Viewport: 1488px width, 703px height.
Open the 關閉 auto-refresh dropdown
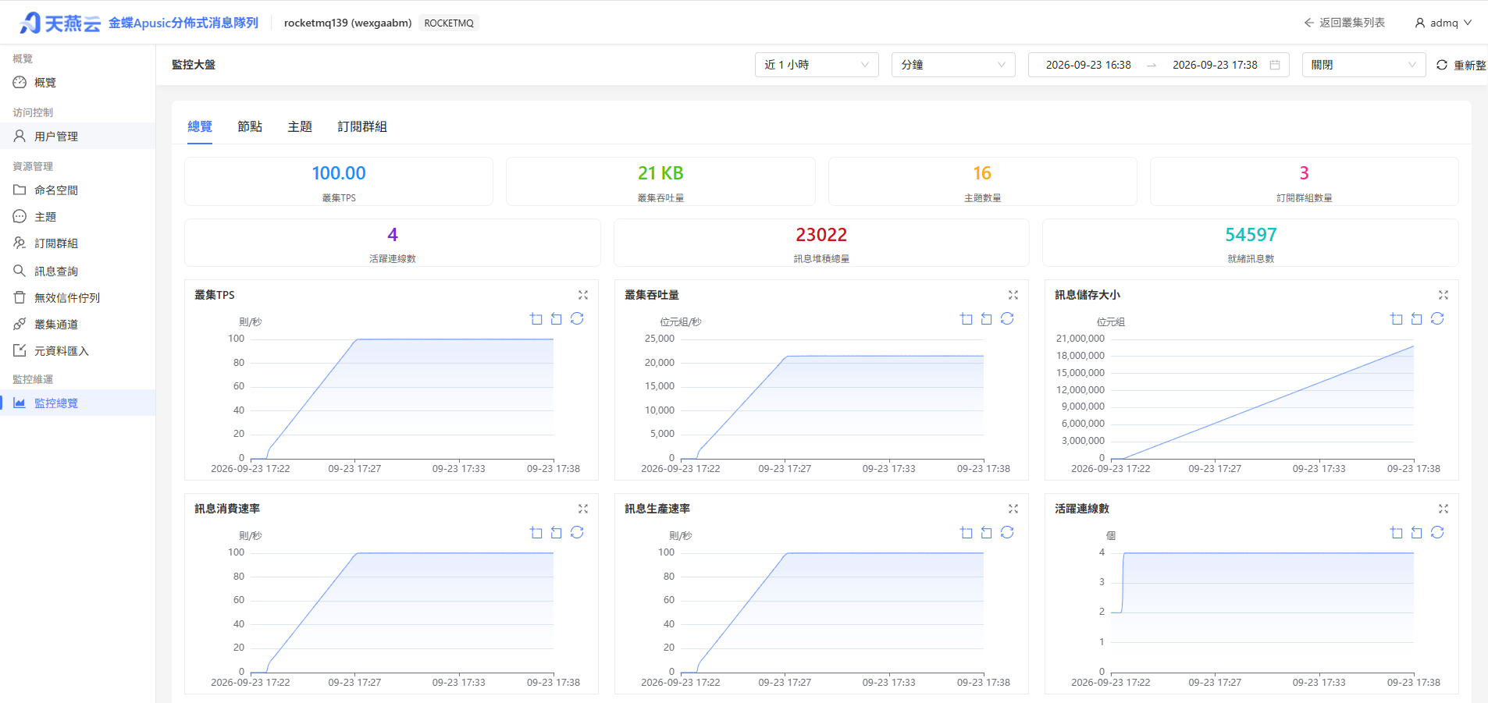[x=1364, y=65]
